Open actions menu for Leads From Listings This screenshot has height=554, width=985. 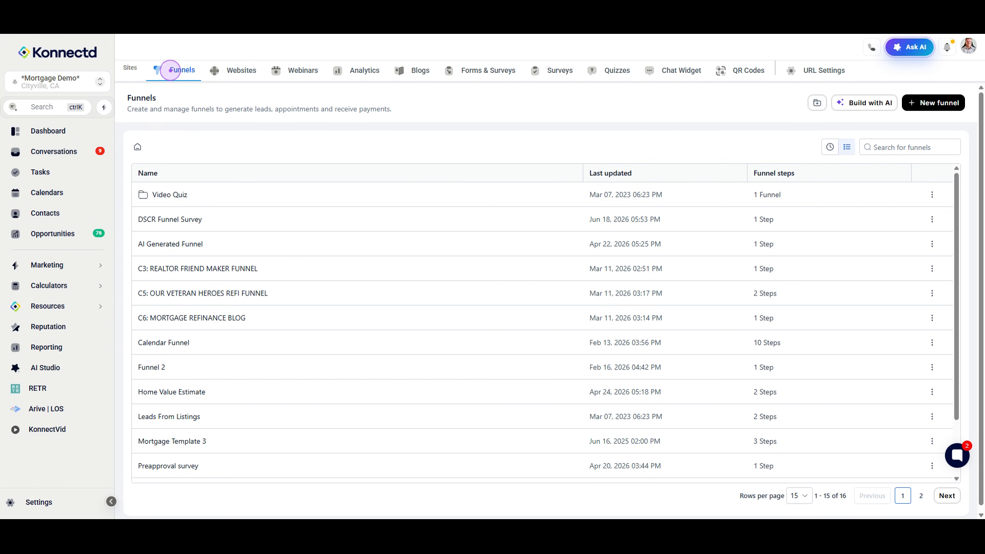(932, 417)
